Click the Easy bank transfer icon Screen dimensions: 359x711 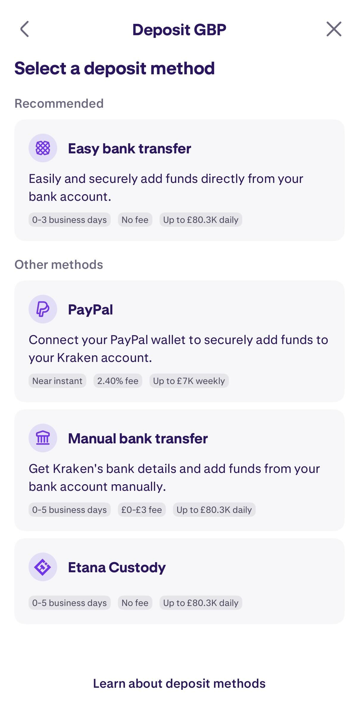(x=43, y=148)
